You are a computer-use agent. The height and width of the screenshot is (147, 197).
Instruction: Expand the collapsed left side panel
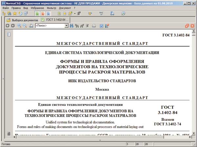point(3,79)
